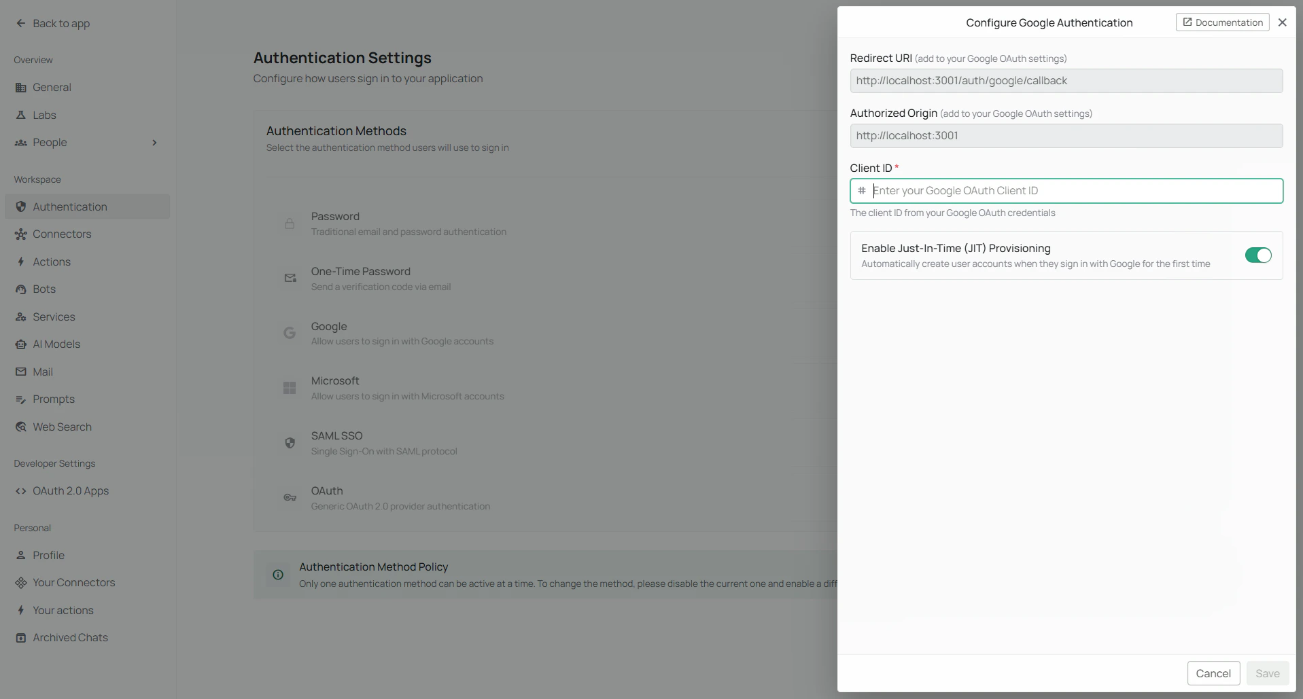1303x699 pixels.
Task: Click the Archived Chats box icon
Action: click(21, 638)
